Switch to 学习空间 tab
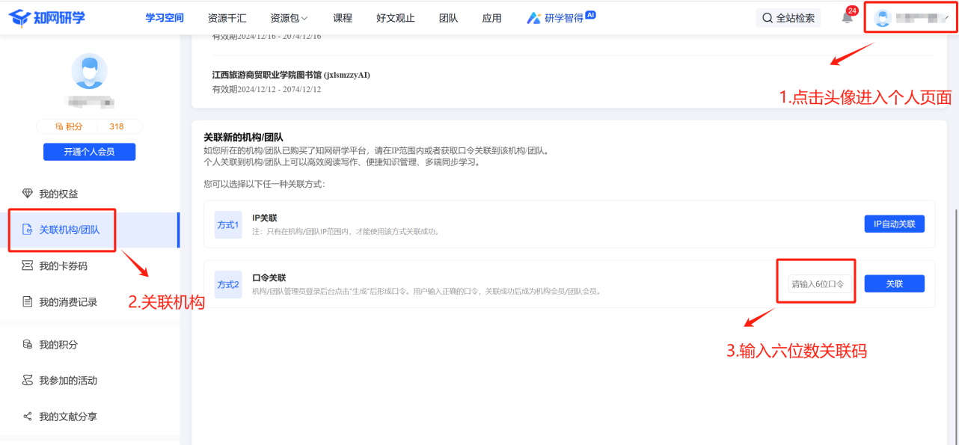Screen dimensions: 959x445 (165, 18)
